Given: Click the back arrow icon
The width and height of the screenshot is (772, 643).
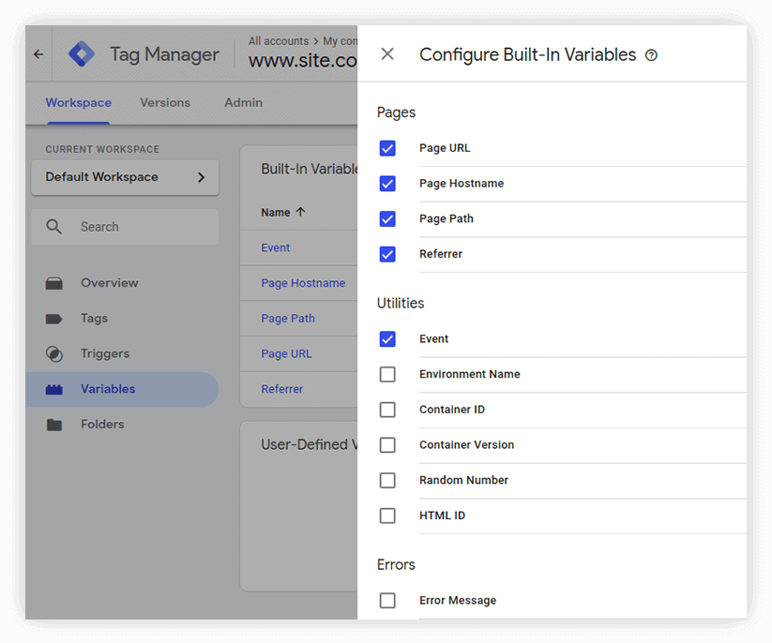Looking at the screenshot, I should pos(38,54).
